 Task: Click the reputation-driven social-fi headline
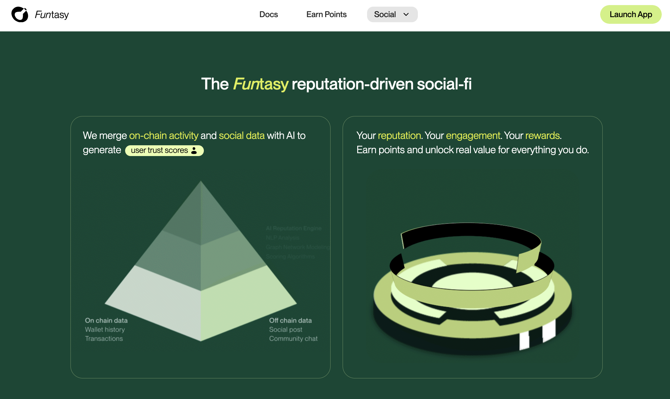click(x=336, y=84)
